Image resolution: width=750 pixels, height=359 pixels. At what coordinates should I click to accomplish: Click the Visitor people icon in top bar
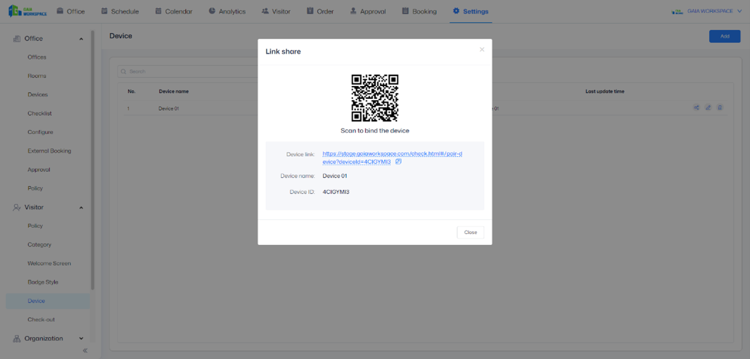click(x=265, y=11)
